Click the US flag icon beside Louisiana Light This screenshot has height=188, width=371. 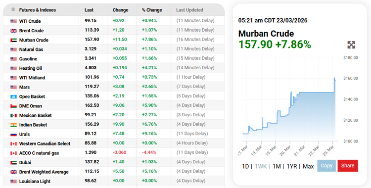pos(13,182)
